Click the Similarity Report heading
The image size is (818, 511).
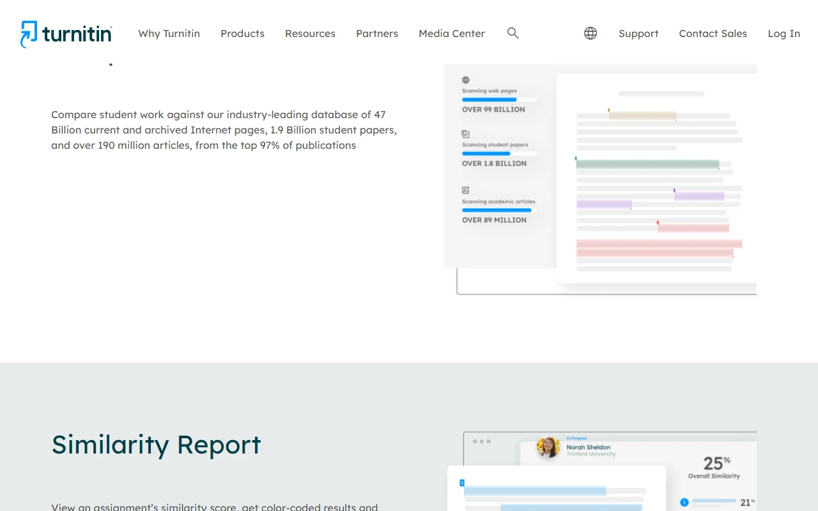click(x=157, y=445)
